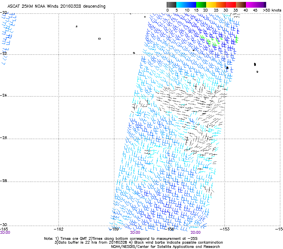
Task: Select the orange 25-30 knots color segment
Action: pyautogui.click(x=221, y=5)
